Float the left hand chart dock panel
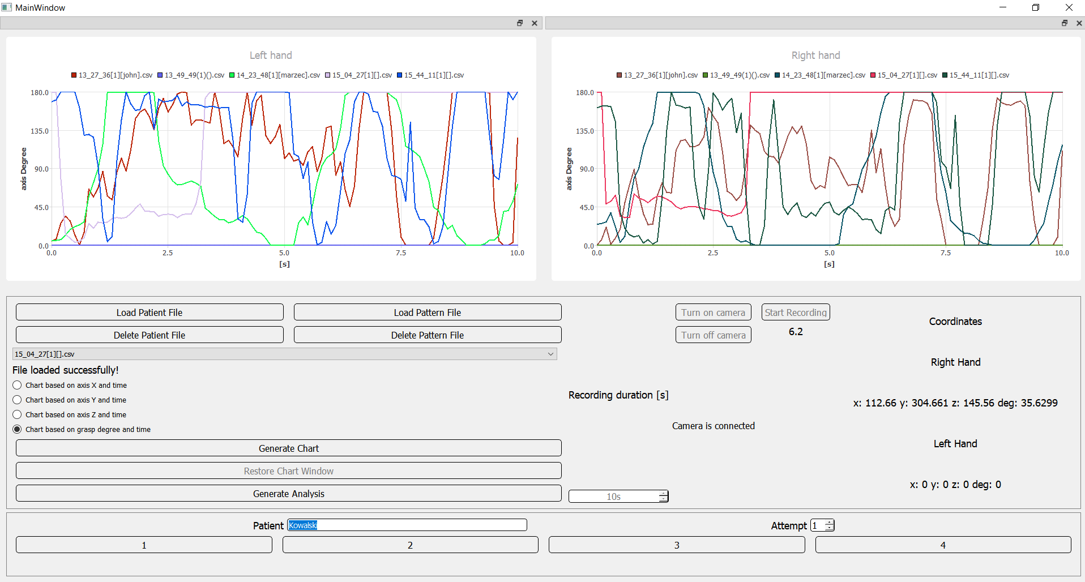 pos(520,23)
